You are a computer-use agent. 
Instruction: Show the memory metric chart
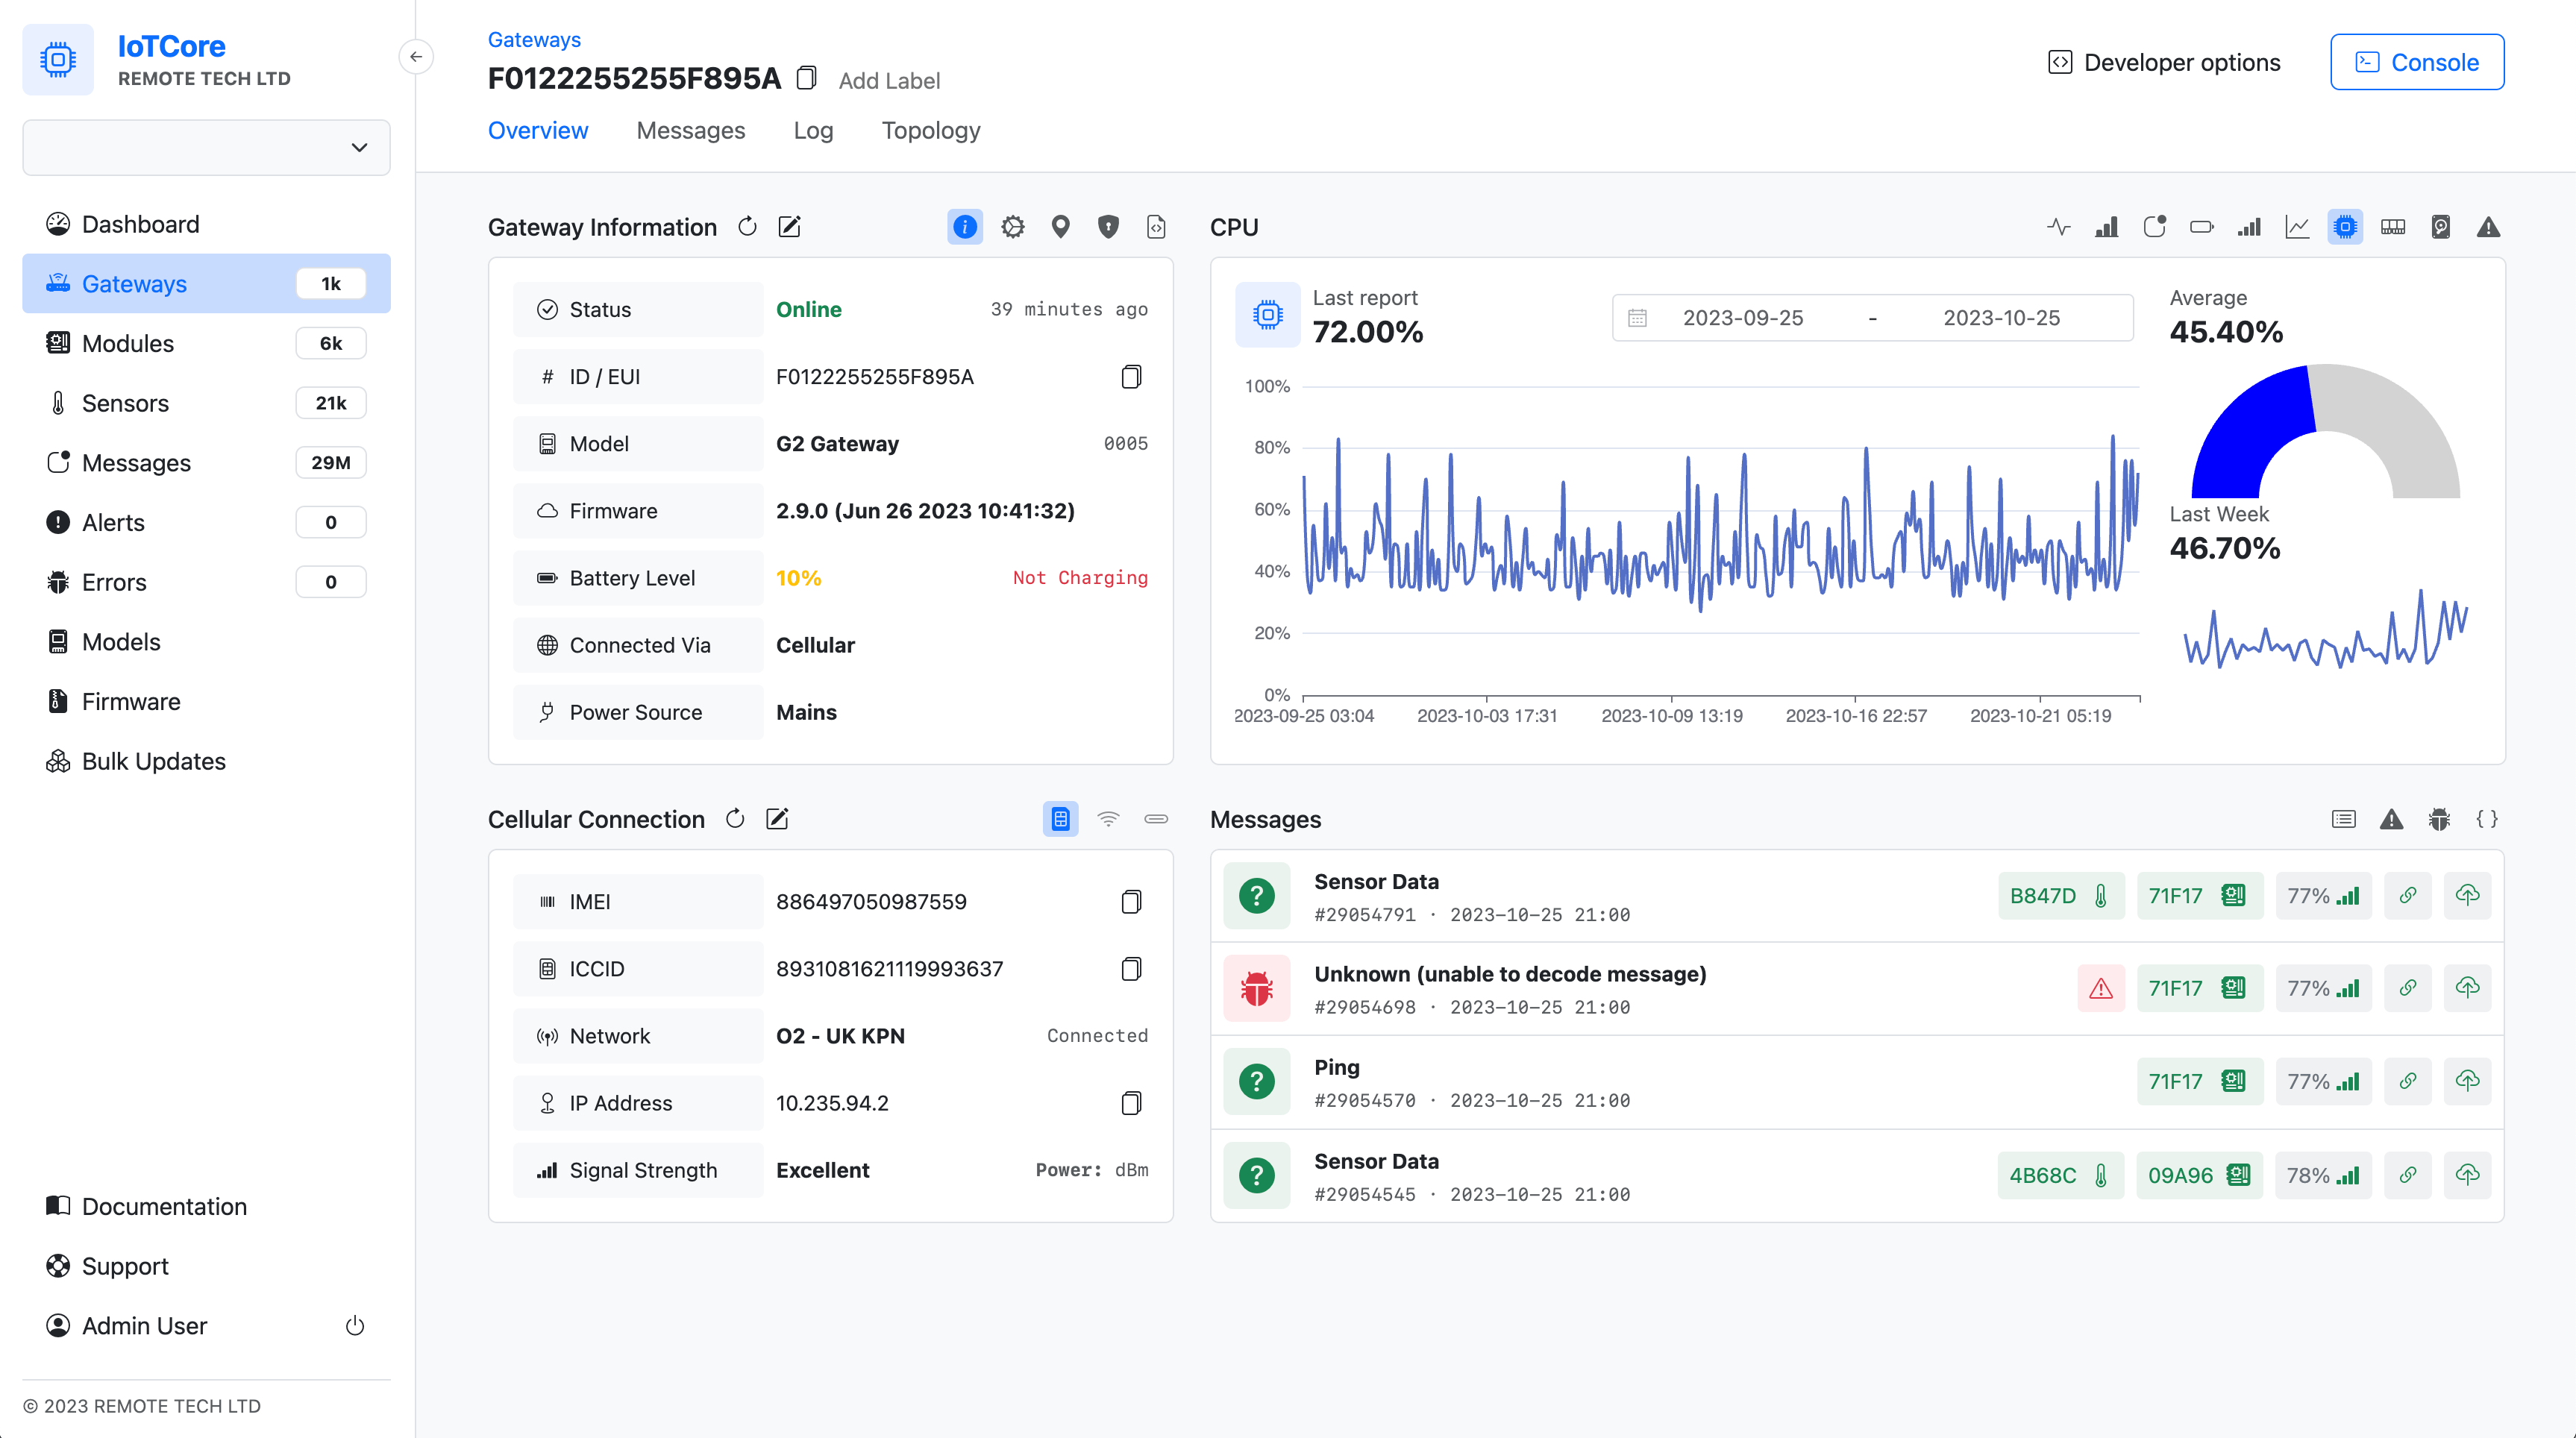pyautogui.click(x=2393, y=227)
